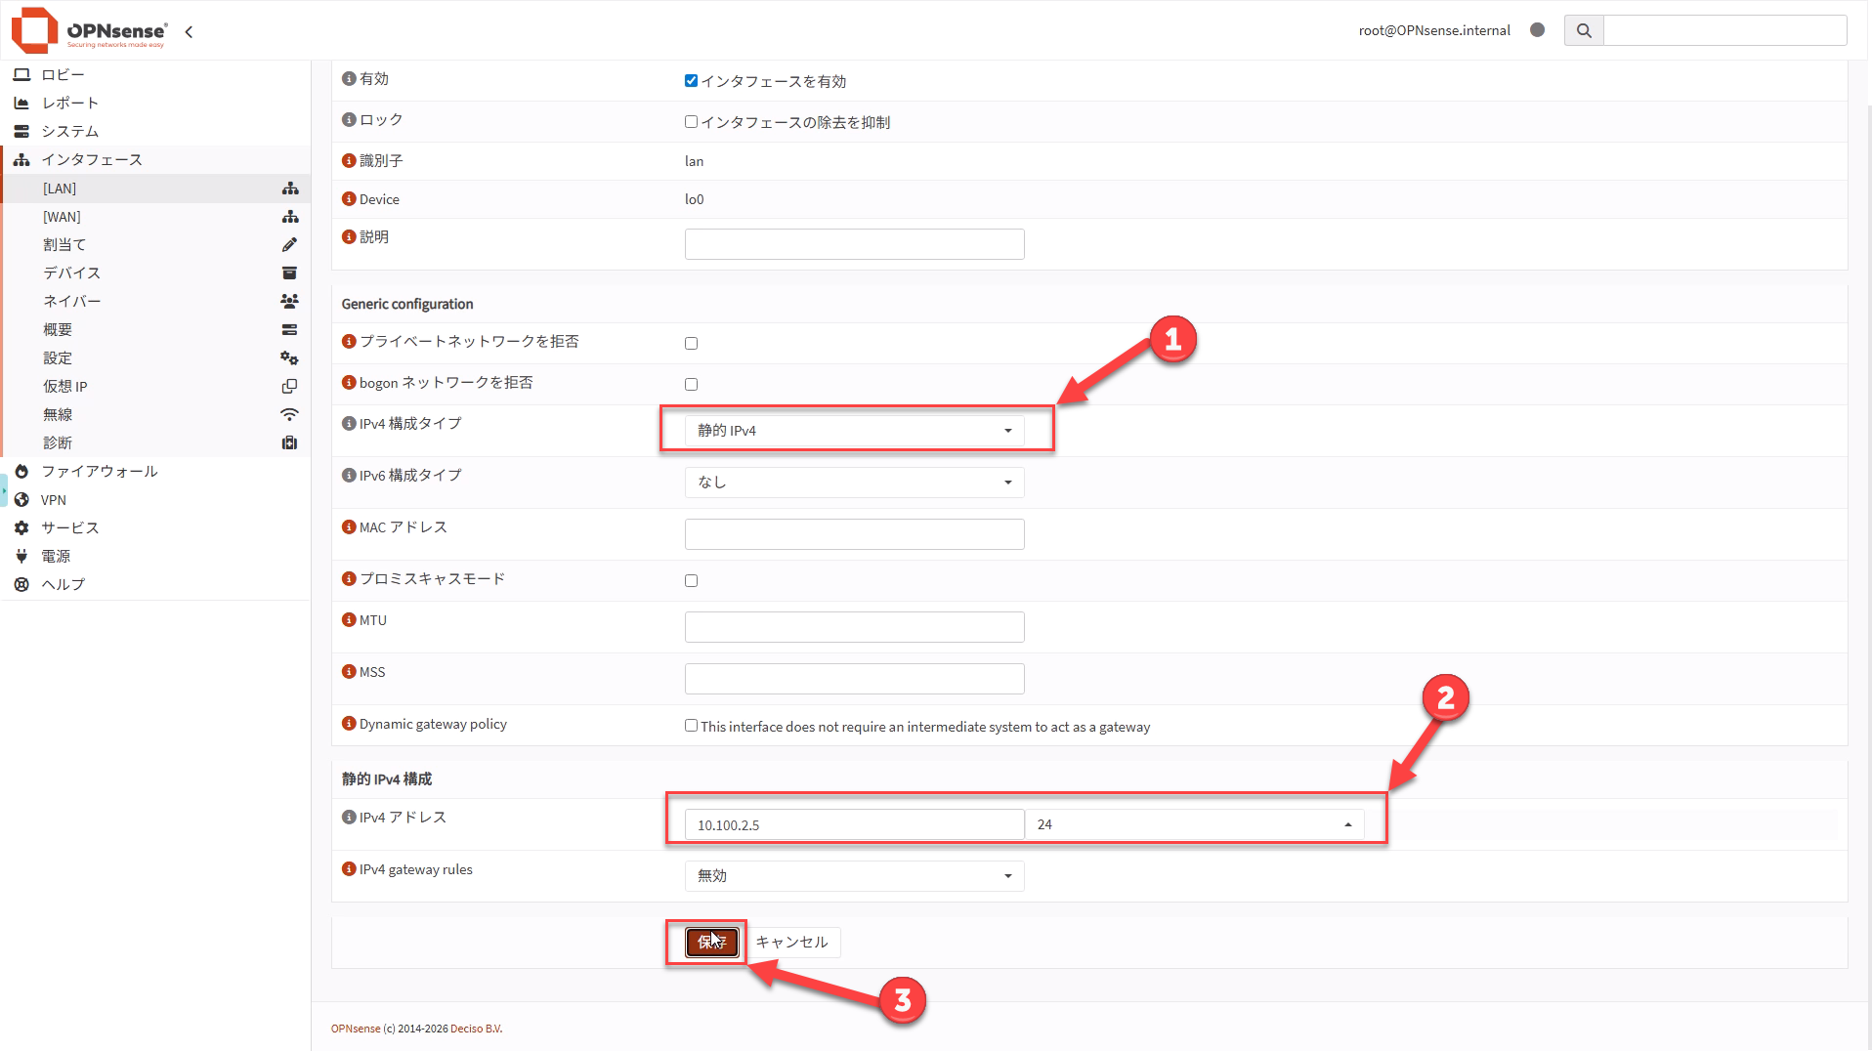1872x1051 pixels.
Task: Click the wifi icon beside 無線
Action: click(x=289, y=415)
